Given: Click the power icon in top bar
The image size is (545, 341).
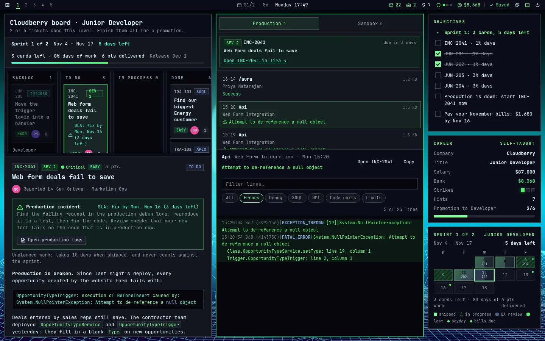Looking at the screenshot, I should [x=537, y=5].
